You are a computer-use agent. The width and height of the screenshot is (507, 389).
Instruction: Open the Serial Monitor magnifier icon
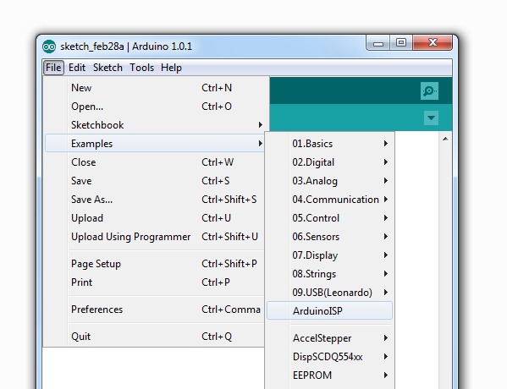429,91
